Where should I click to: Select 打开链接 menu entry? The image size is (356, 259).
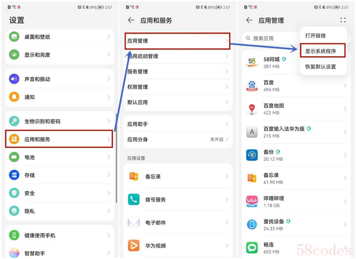tap(316, 35)
